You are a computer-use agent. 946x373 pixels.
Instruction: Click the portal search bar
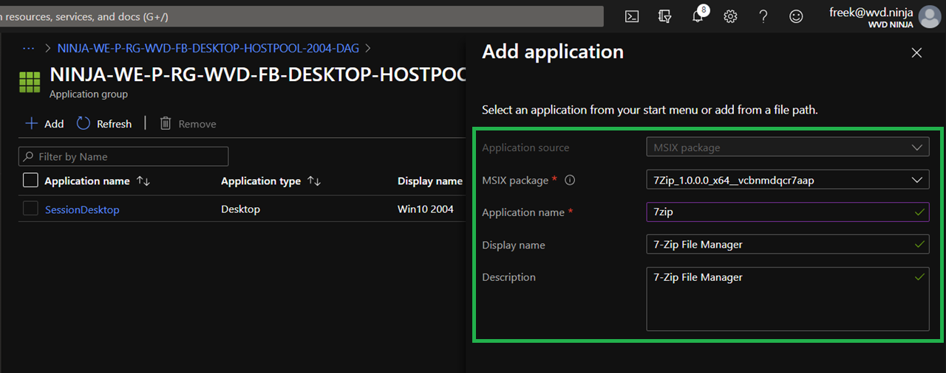302,16
